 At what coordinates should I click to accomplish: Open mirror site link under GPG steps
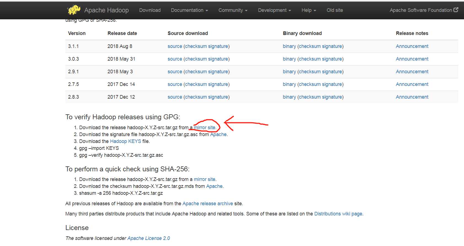[x=204, y=128]
